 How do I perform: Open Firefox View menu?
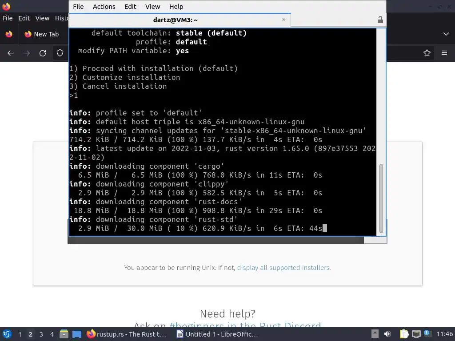[x=42, y=18]
